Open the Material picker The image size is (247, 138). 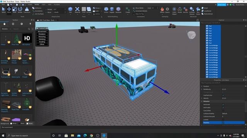77,10
